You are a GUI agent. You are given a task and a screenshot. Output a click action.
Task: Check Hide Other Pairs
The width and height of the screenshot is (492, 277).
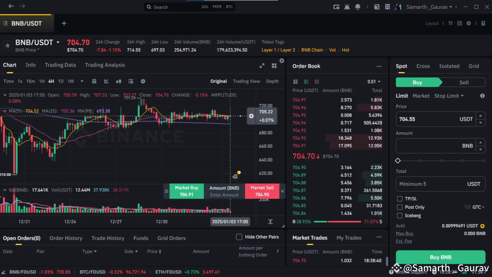[239, 237]
